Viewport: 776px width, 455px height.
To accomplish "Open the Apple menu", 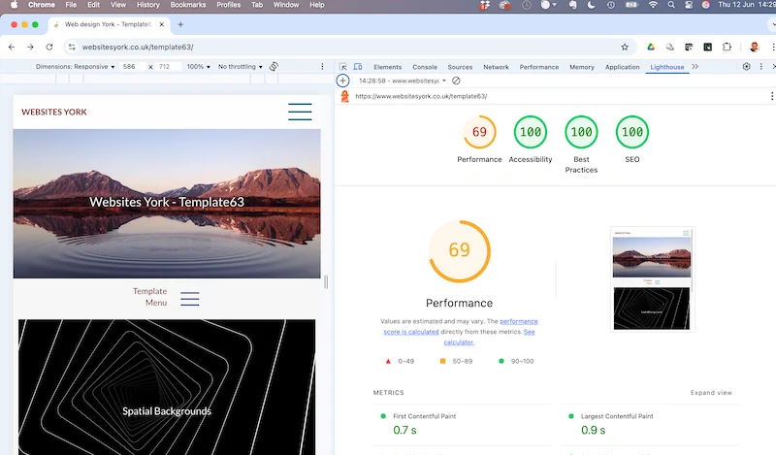I will click(14, 5).
